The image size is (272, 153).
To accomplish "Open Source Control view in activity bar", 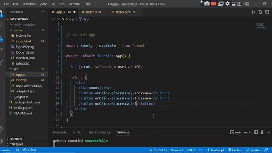I will (1, 39).
